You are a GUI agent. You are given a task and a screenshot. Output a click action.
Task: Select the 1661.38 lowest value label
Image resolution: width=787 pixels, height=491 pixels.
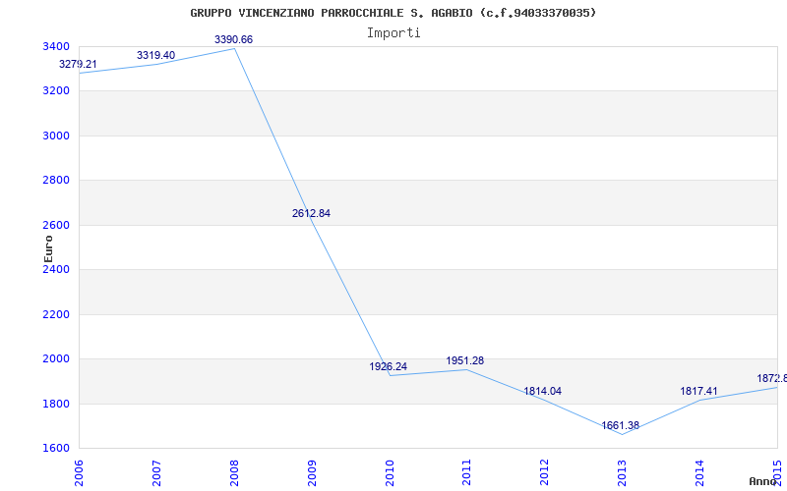621,426
